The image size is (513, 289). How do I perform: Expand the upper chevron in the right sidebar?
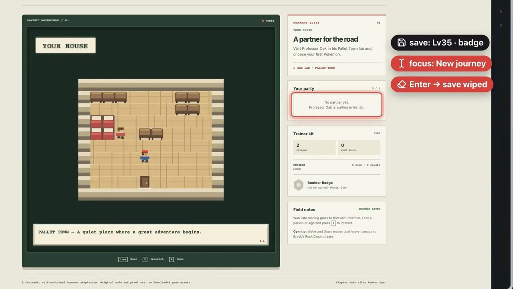[x=501, y=12]
